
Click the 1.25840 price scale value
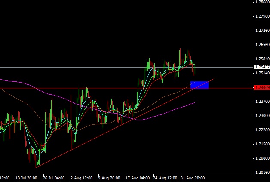click(x=262, y=59)
